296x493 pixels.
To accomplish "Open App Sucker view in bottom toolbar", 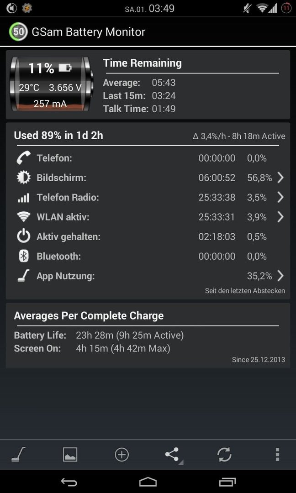I will (18, 454).
